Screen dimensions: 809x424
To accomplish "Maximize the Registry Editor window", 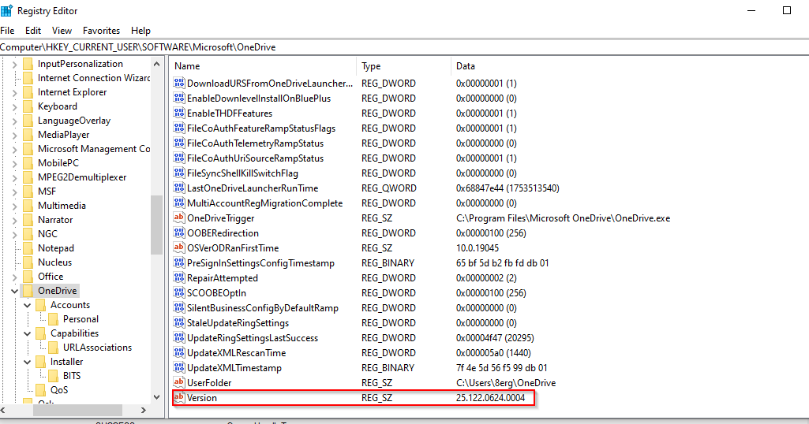I will (x=786, y=10).
